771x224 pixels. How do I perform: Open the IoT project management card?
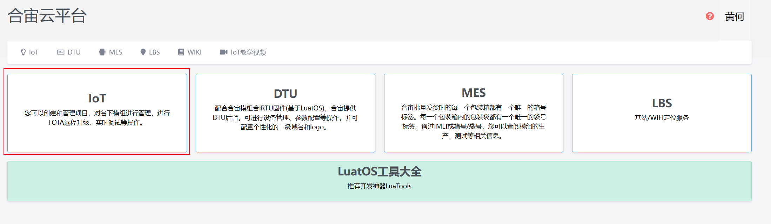point(97,113)
